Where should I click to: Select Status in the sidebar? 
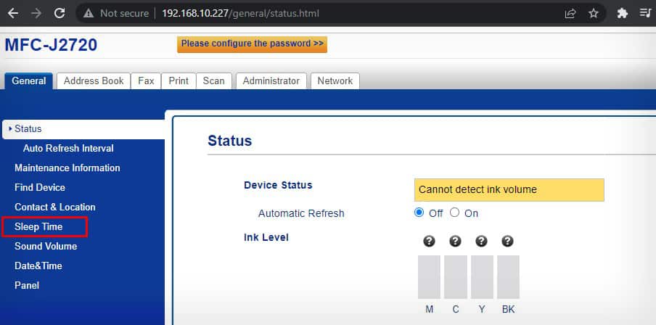[83, 129]
